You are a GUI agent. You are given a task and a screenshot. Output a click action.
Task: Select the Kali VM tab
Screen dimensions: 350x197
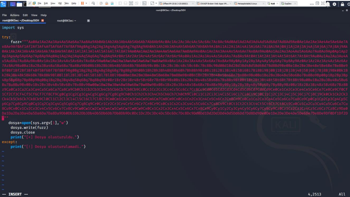(x=273, y=4)
